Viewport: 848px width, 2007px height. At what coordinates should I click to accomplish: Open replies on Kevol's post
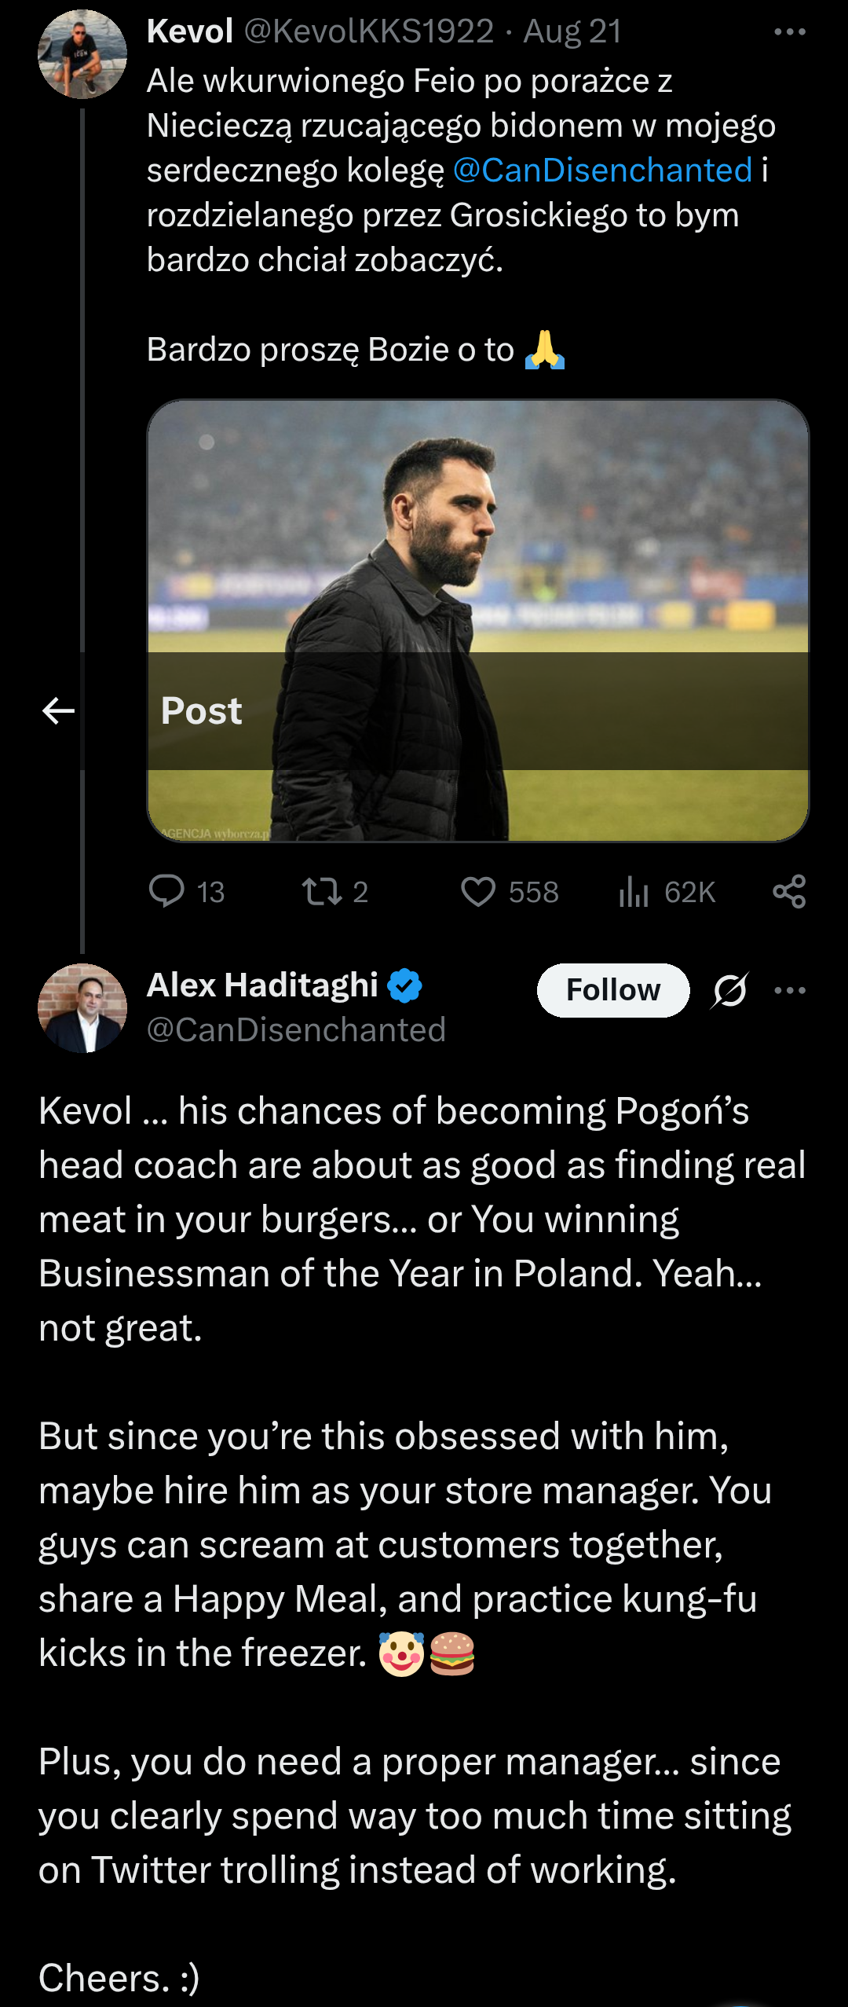(x=166, y=892)
